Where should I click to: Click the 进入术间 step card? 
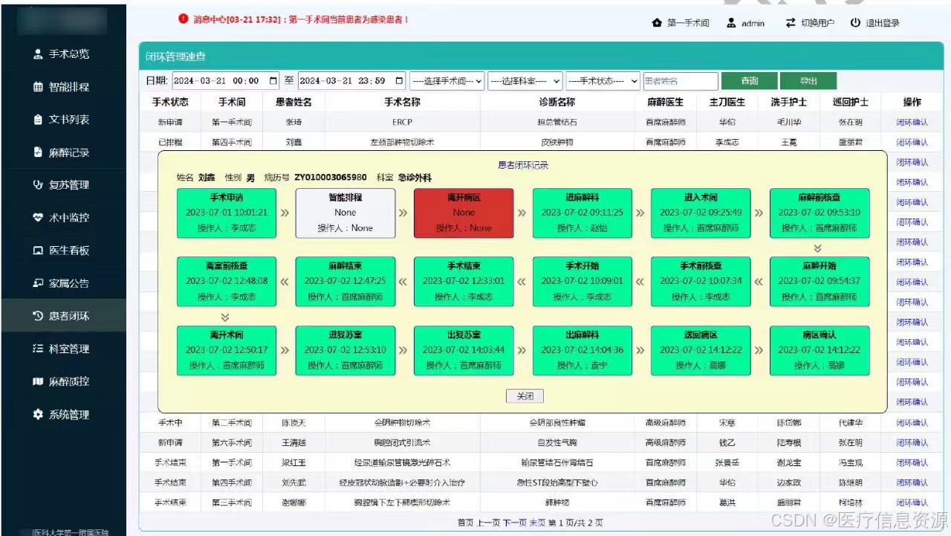(x=701, y=213)
